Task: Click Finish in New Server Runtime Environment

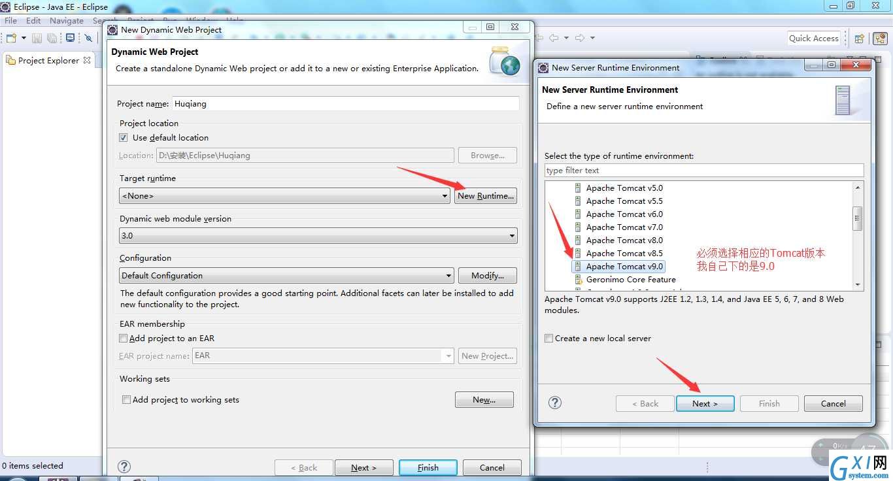Action: [x=769, y=404]
